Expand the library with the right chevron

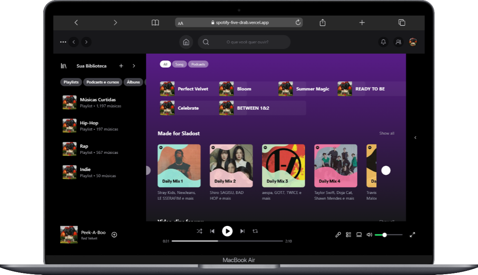tap(134, 65)
